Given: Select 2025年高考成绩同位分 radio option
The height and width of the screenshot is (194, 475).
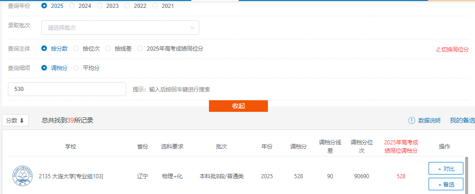Looking at the screenshot, I should (141, 48).
